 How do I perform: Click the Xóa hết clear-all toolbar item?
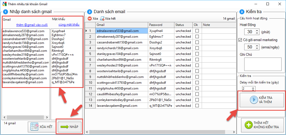click(x=108, y=18)
